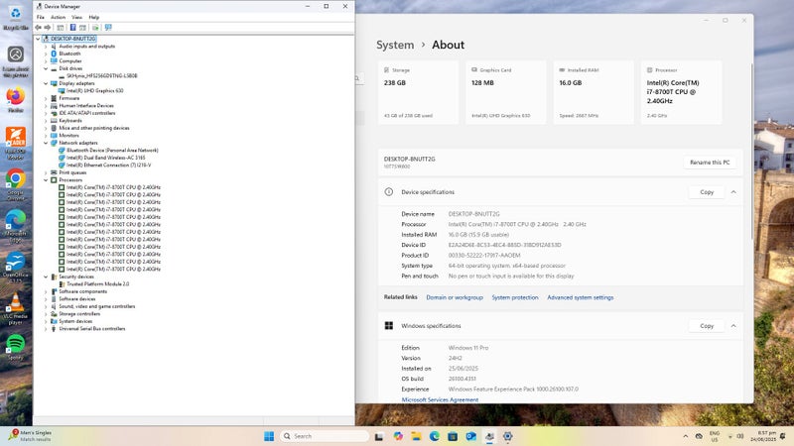Select the SKHynix disk drive entry
794x446 pixels.
102,76
